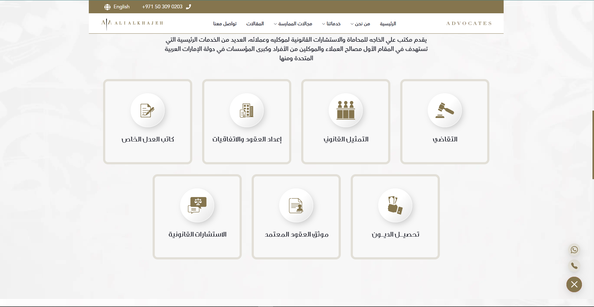Open the كاتب العدل الخاص service title
Viewport: 594px width, 307px height.
click(x=148, y=139)
